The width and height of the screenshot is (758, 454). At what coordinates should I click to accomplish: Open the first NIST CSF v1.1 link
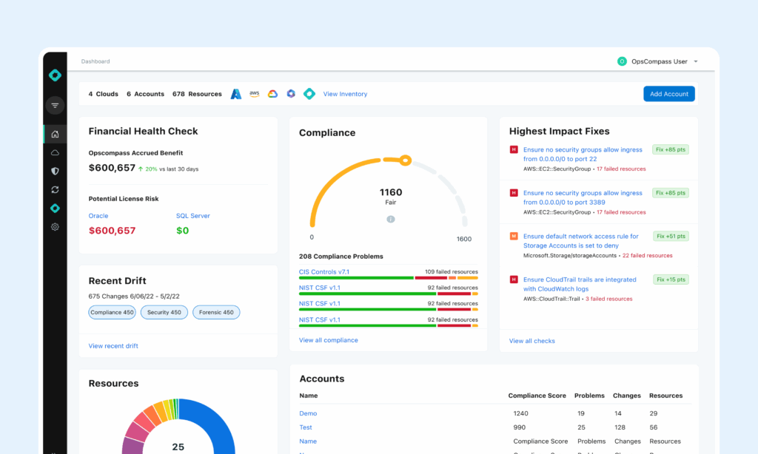pos(320,288)
